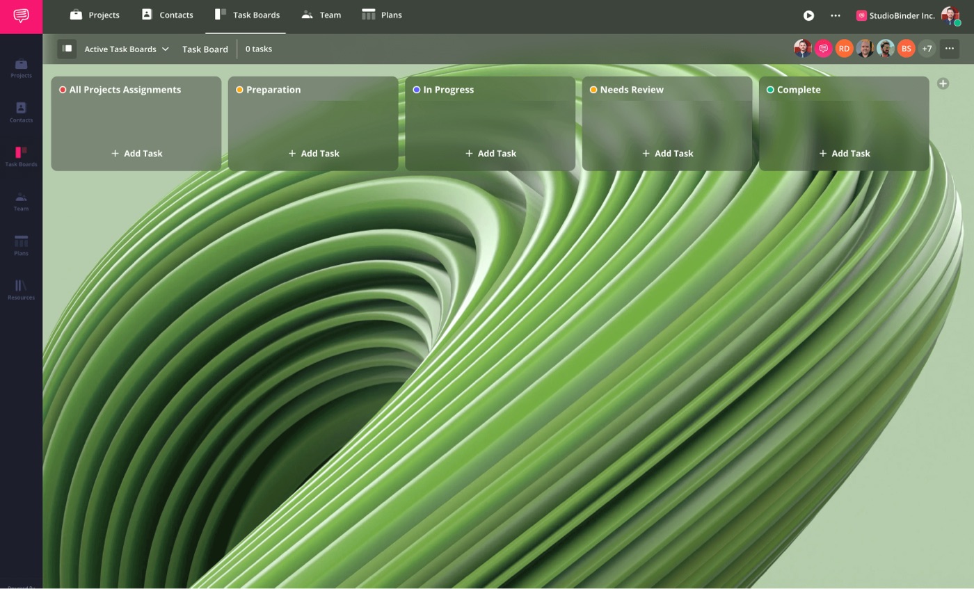This screenshot has height=589, width=974.
Task: Add Task in In Progress list
Action: tap(490, 153)
